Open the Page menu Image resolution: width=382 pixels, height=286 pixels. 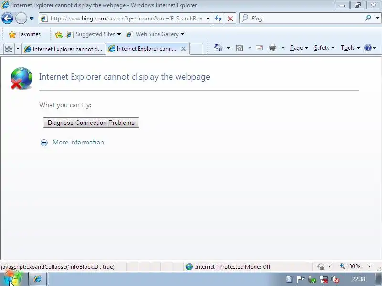[x=299, y=48]
